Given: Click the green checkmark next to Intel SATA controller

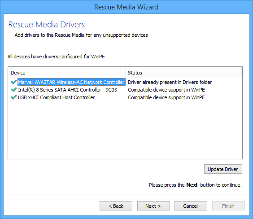Looking at the screenshot, I should 14,90.
